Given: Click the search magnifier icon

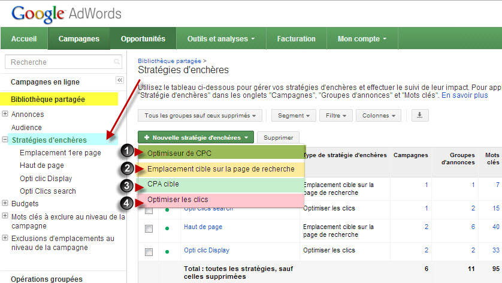Looking at the screenshot, I should tap(117, 62).
